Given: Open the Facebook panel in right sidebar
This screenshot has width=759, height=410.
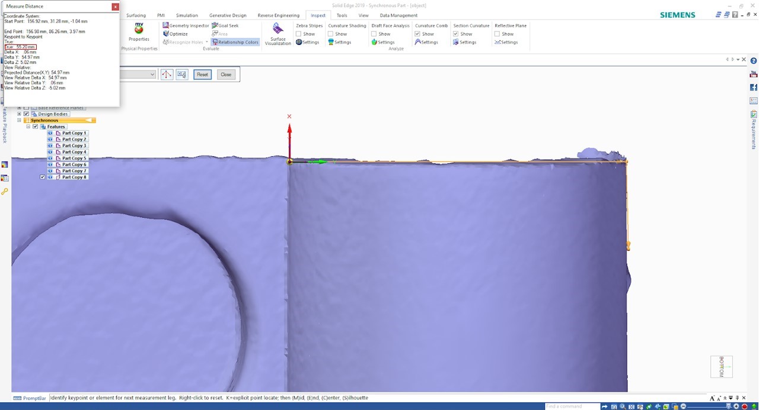Looking at the screenshot, I should (754, 87).
